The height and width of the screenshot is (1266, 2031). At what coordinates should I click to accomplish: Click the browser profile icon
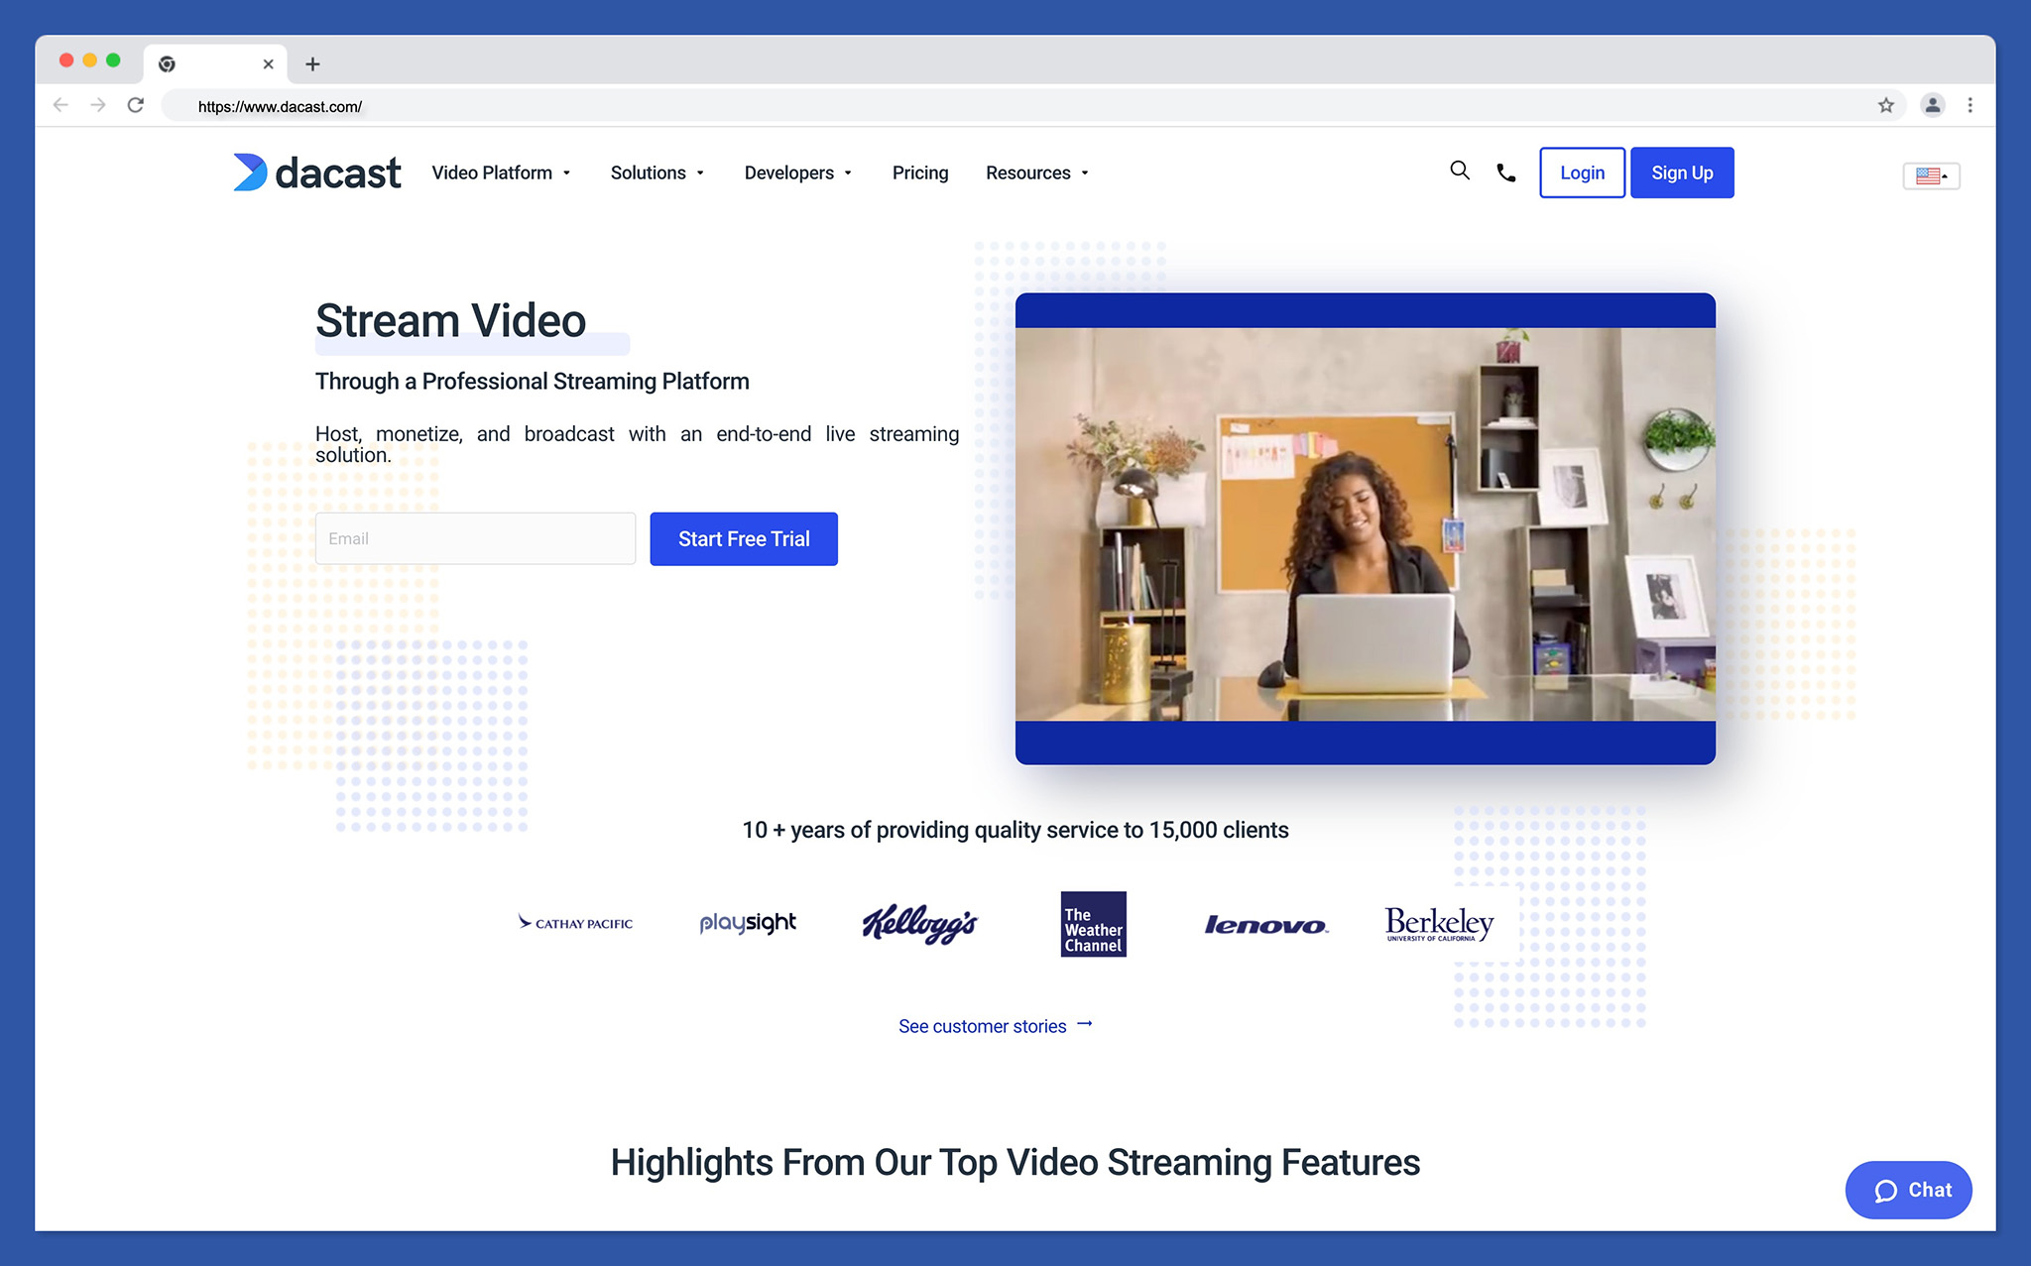pos(1931,105)
